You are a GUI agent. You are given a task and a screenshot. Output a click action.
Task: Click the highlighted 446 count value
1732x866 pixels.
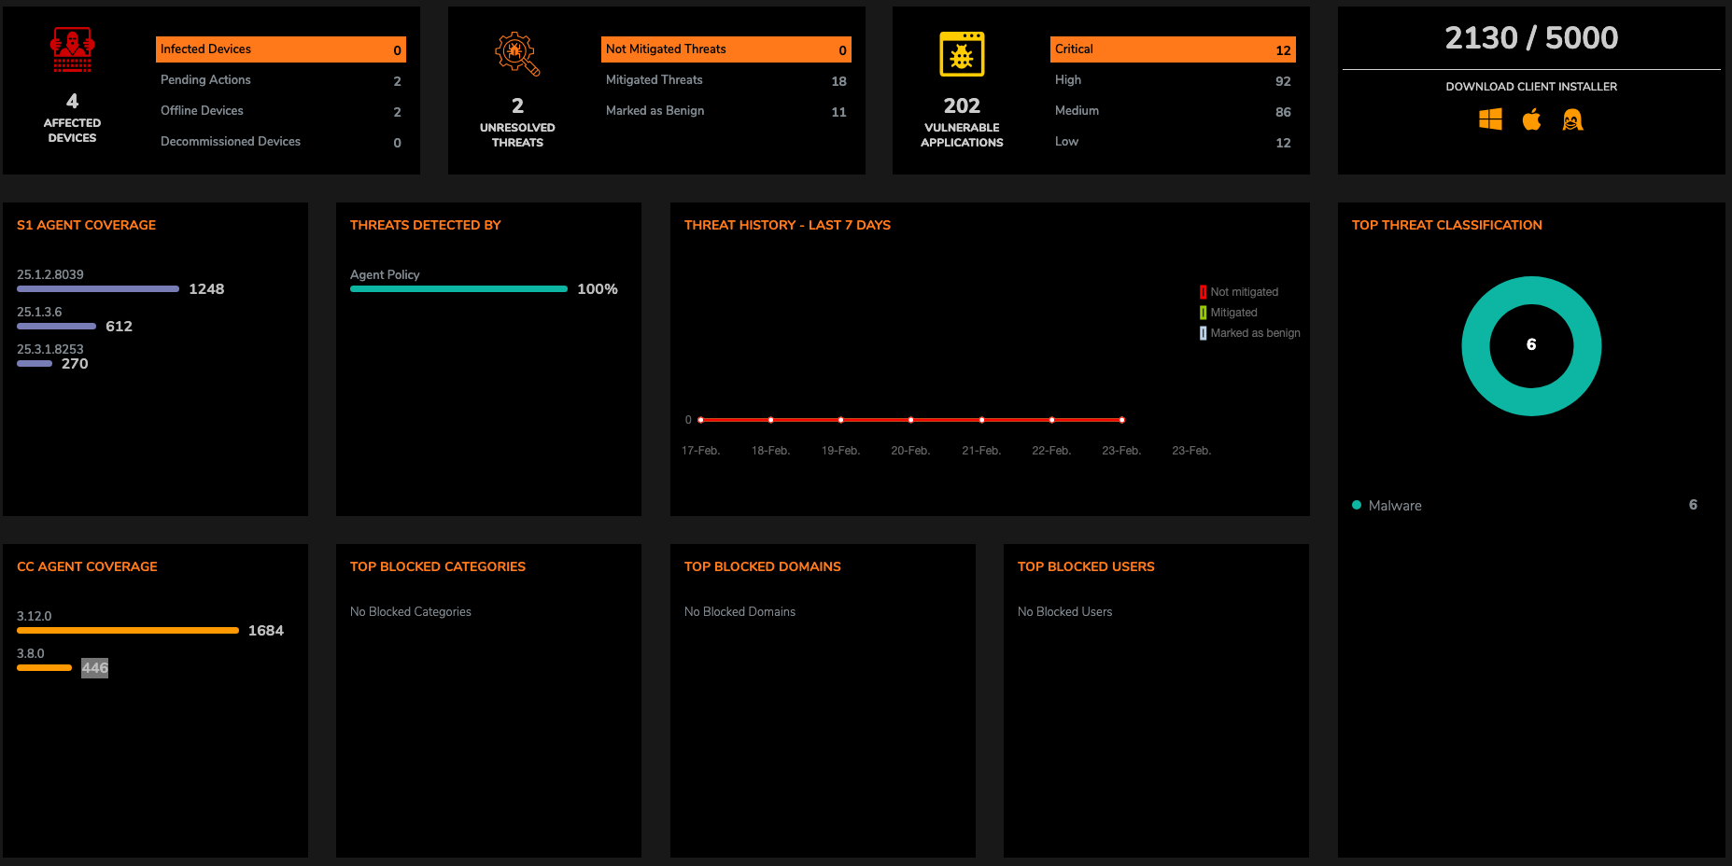click(94, 668)
